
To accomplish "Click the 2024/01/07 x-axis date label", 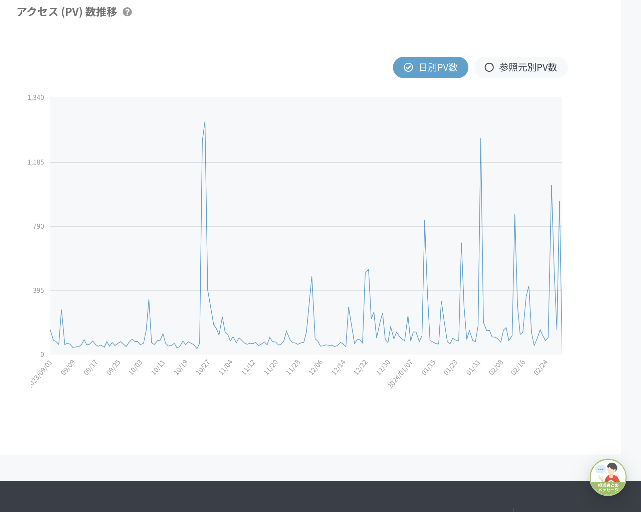I will (x=400, y=374).
